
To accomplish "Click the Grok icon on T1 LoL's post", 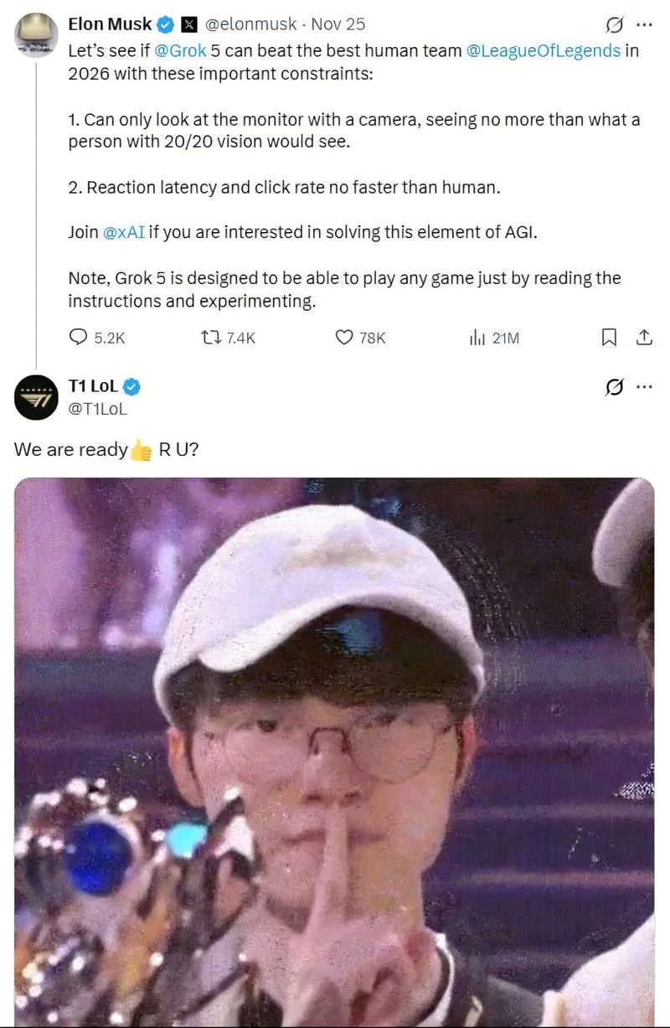I will tap(614, 387).
